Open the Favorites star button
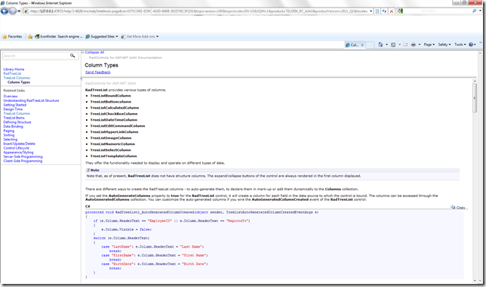The height and width of the screenshot is (287, 486). click(12, 36)
